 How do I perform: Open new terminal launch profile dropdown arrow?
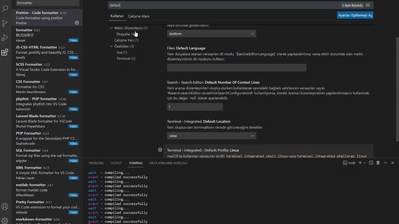(x=364, y=163)
